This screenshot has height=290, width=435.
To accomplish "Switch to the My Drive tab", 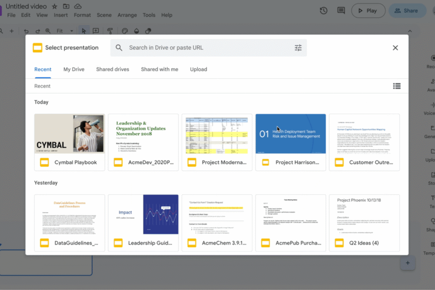I will pyautogui.click(x=73, y=69).
